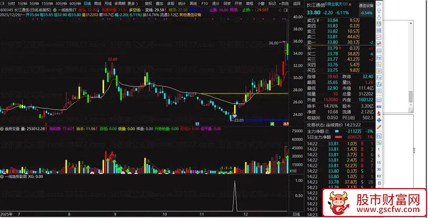Click the X10 volume scale label

click(293, 171)
